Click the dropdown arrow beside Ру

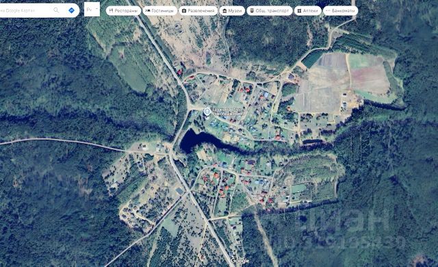tap(96, 9)
